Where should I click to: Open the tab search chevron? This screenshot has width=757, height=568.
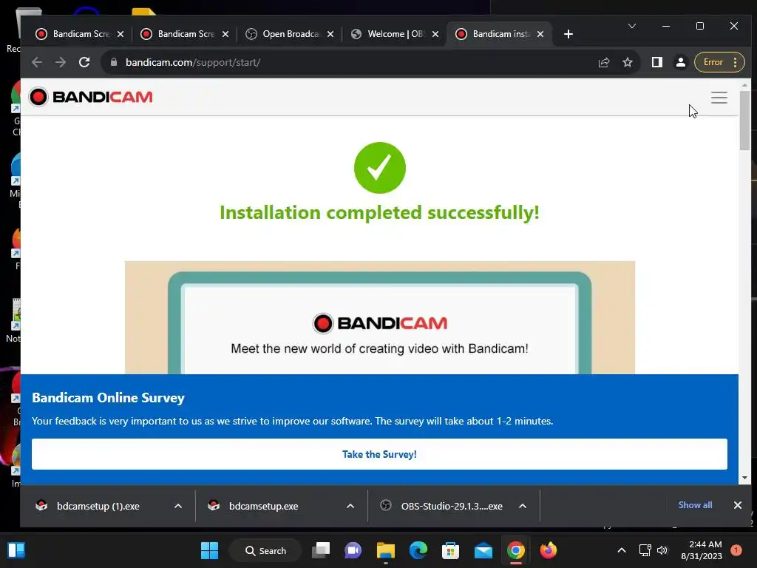click(632, 26)
